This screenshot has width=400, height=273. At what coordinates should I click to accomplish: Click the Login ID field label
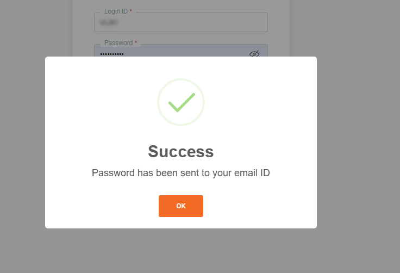(x=116, y=11)
